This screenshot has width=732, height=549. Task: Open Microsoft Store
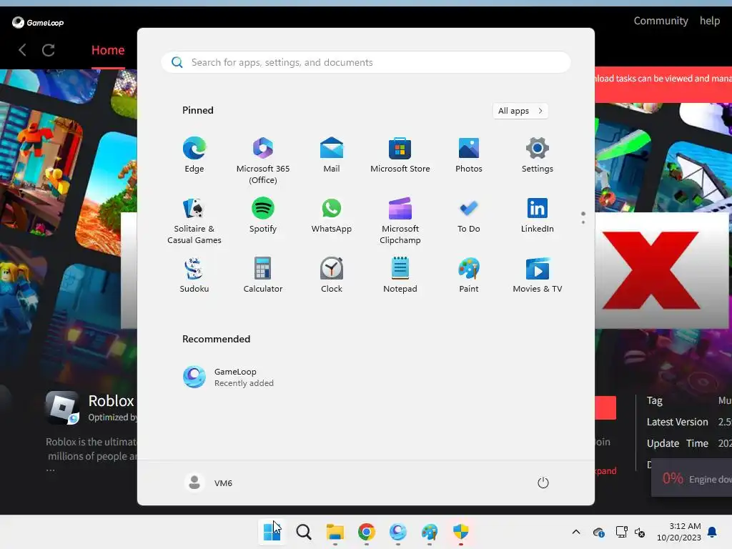click(400, 155)
